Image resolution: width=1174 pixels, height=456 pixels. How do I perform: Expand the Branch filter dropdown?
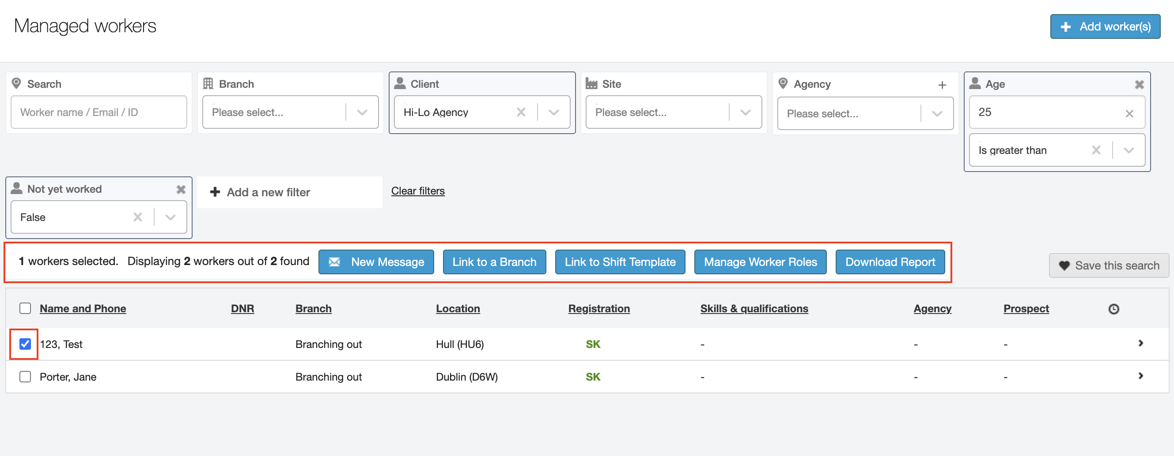(362, 112)
